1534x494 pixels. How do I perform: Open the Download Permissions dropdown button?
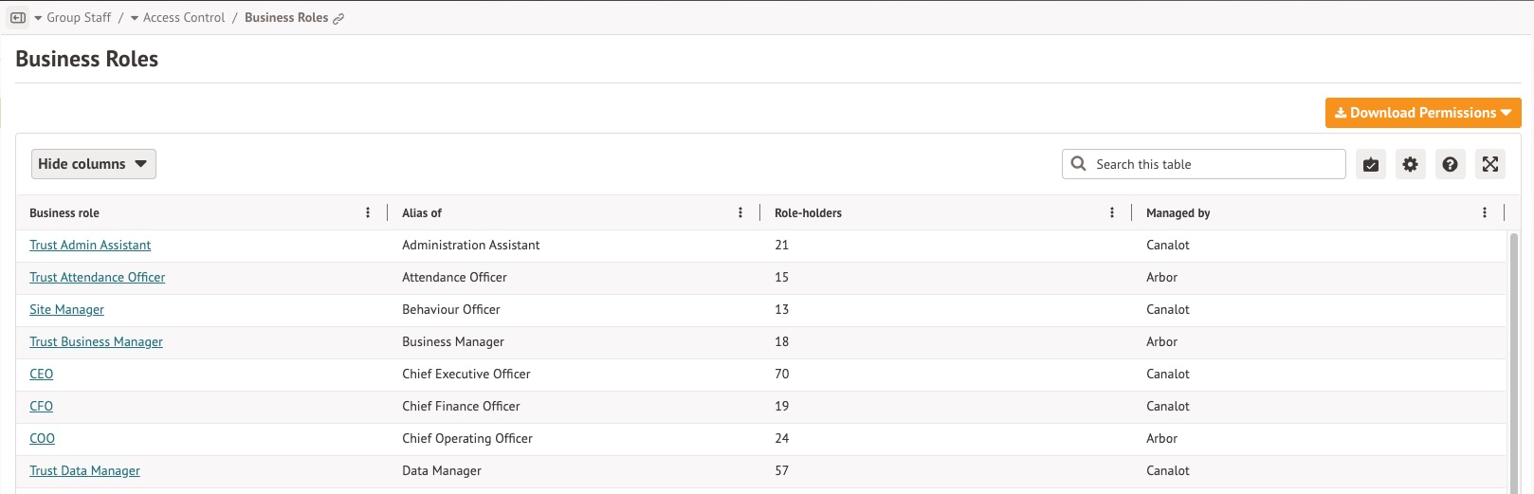point(1423,113)
